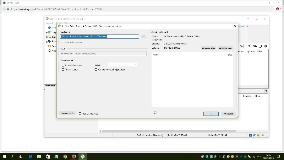
Task: Click the Facebook icon in uTorrent status bar
Action: tap(250, 135)
